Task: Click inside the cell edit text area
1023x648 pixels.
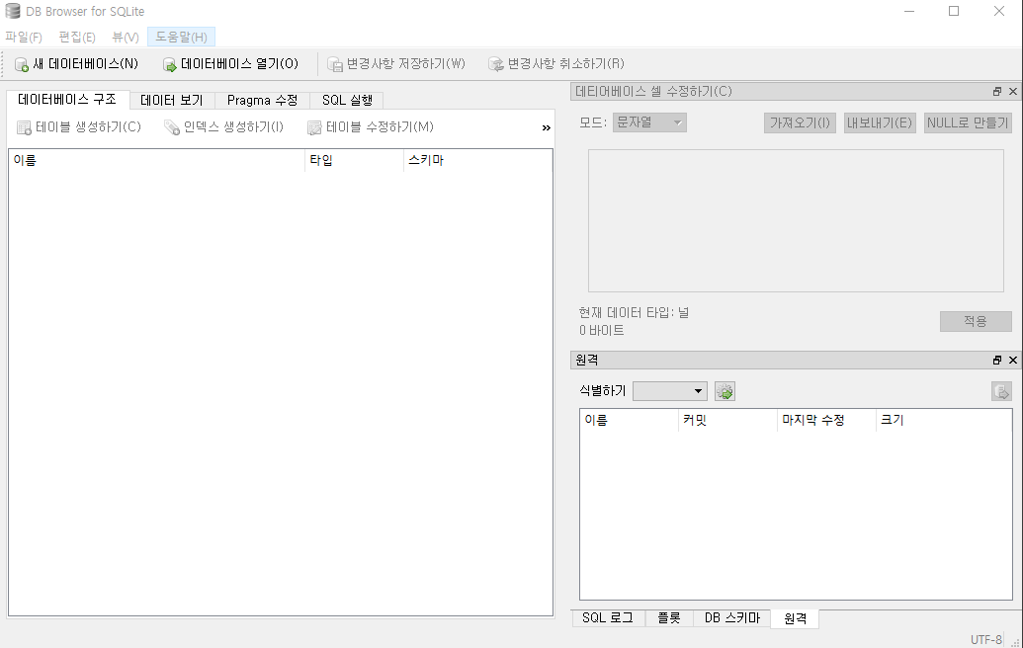Action: [796, 221]
